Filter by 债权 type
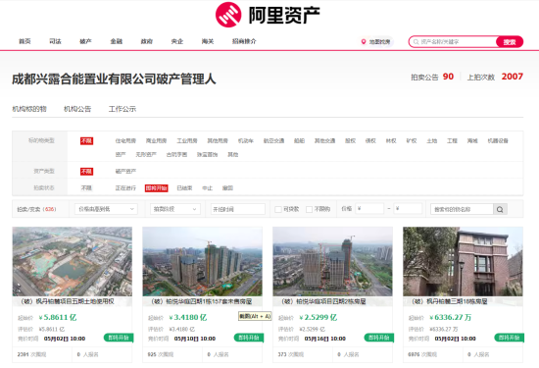Viewport: 539px width, 368px height. pyautogui.click(x=370, y=140)
